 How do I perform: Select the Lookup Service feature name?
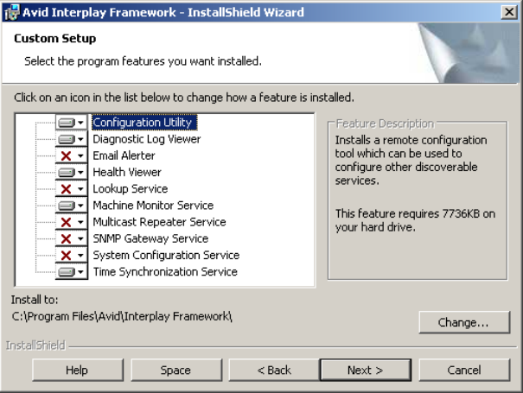pyautogui.click(x=130, y=189)
